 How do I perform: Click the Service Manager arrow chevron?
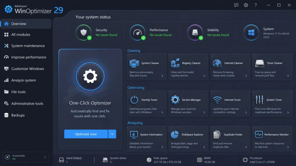(x=204, y=112)
